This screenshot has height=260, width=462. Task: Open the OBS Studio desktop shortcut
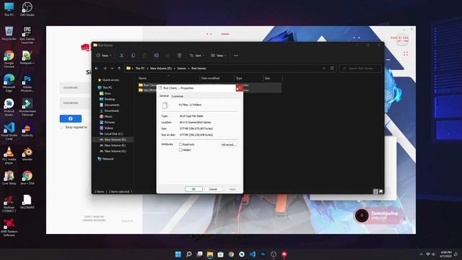(x=27, y=9)
